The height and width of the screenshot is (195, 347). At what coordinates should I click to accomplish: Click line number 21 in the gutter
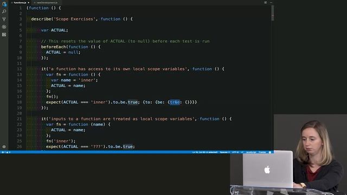pos(20,119)
